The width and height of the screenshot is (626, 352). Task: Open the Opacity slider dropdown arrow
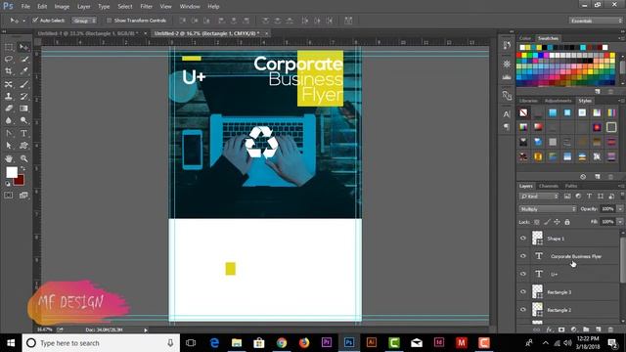pyautogui.click(x=620, y=208)
